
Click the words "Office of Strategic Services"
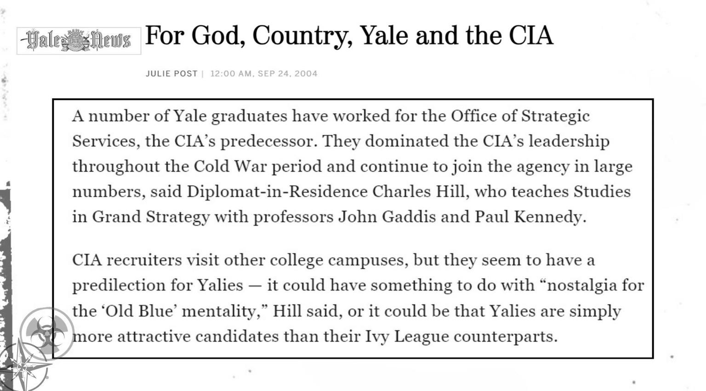(520, 116)
